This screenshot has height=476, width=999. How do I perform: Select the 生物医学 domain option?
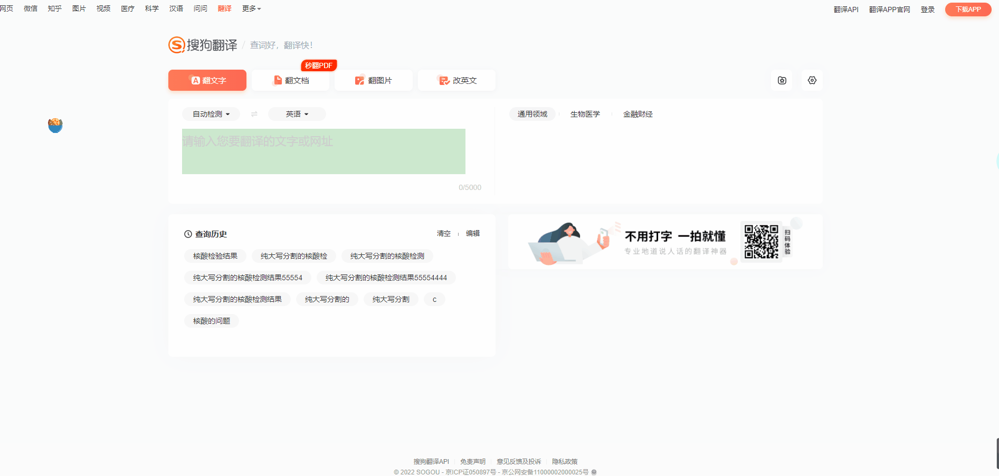(x=585, y=114)
